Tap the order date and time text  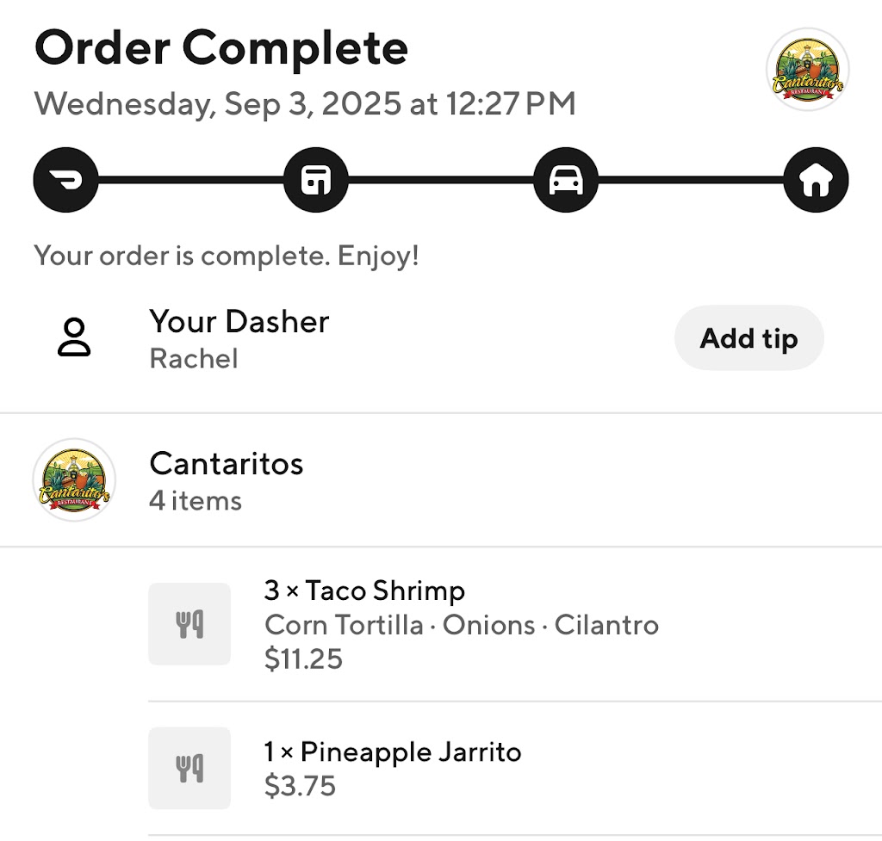click(305, 104)
